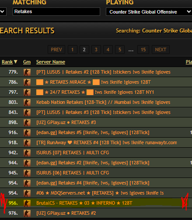This screenshot has height=220, width=192.
Task: Open [UZ] GPlay.uz RETAKES #2 link
Action: 66,213
